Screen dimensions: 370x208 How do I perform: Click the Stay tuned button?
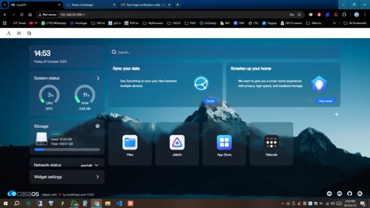coord(325,101)
